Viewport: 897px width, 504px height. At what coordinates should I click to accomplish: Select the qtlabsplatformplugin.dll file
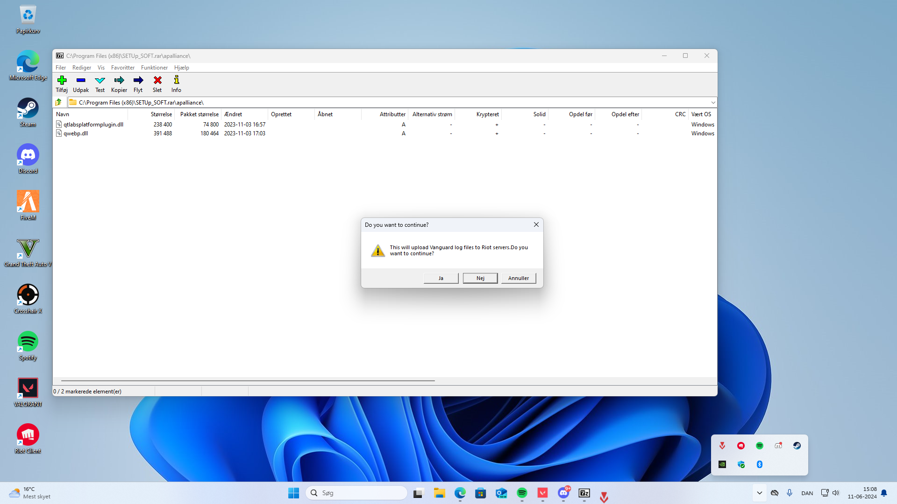coord(93,125)
